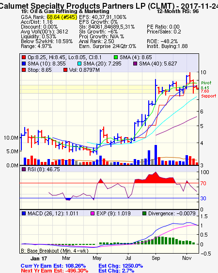218x273 pixels.
Task: Click the ROE: -48.2% entry
Action: pos(162,41)
